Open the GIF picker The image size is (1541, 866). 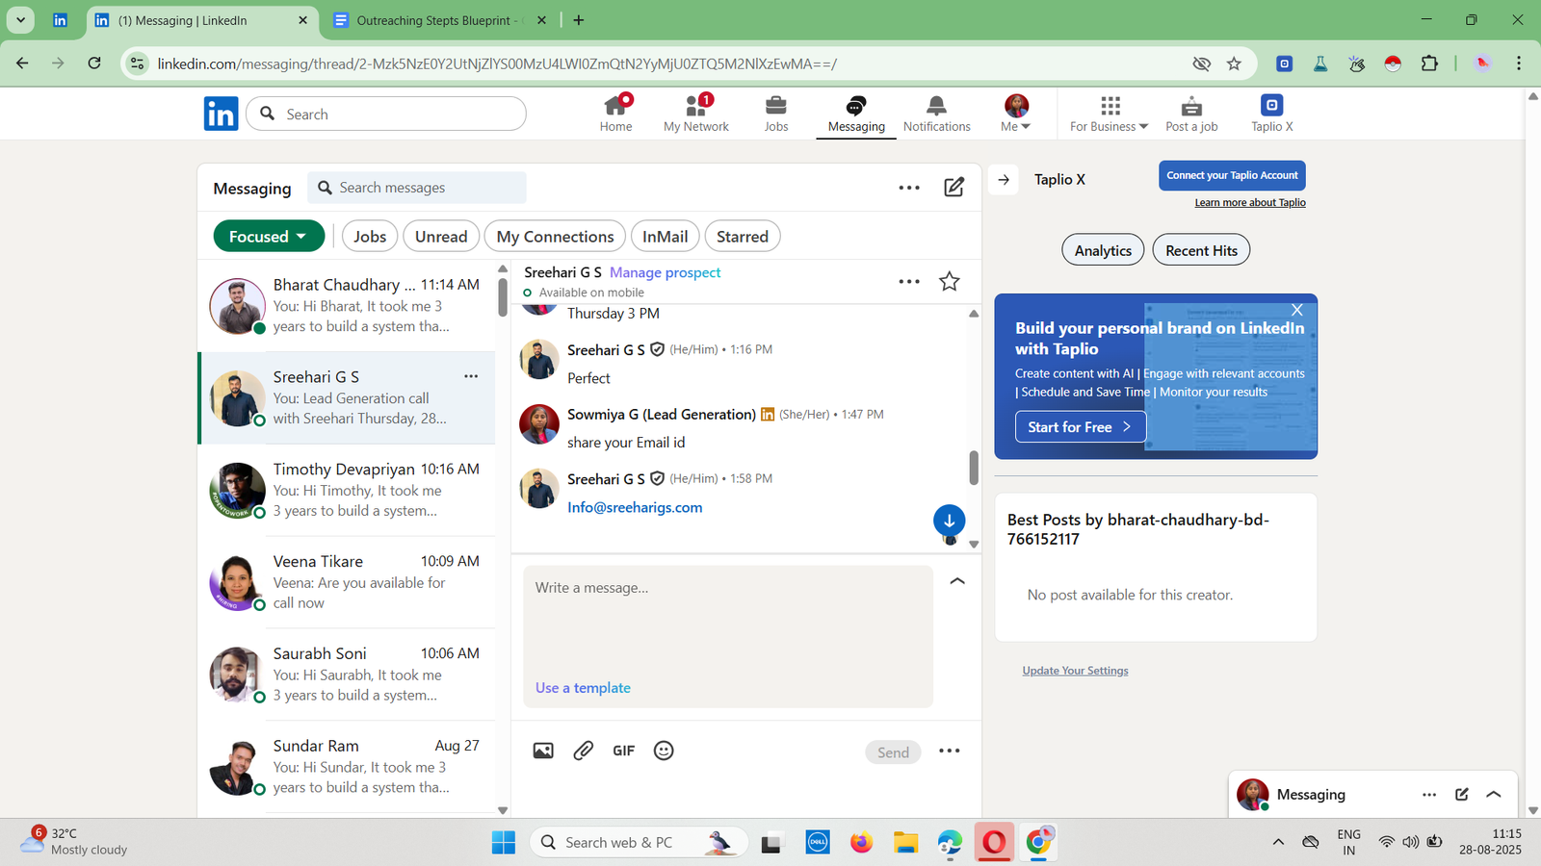click(623, 751)
